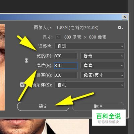Click the resolution field showing 300

[x=66, y=75]
